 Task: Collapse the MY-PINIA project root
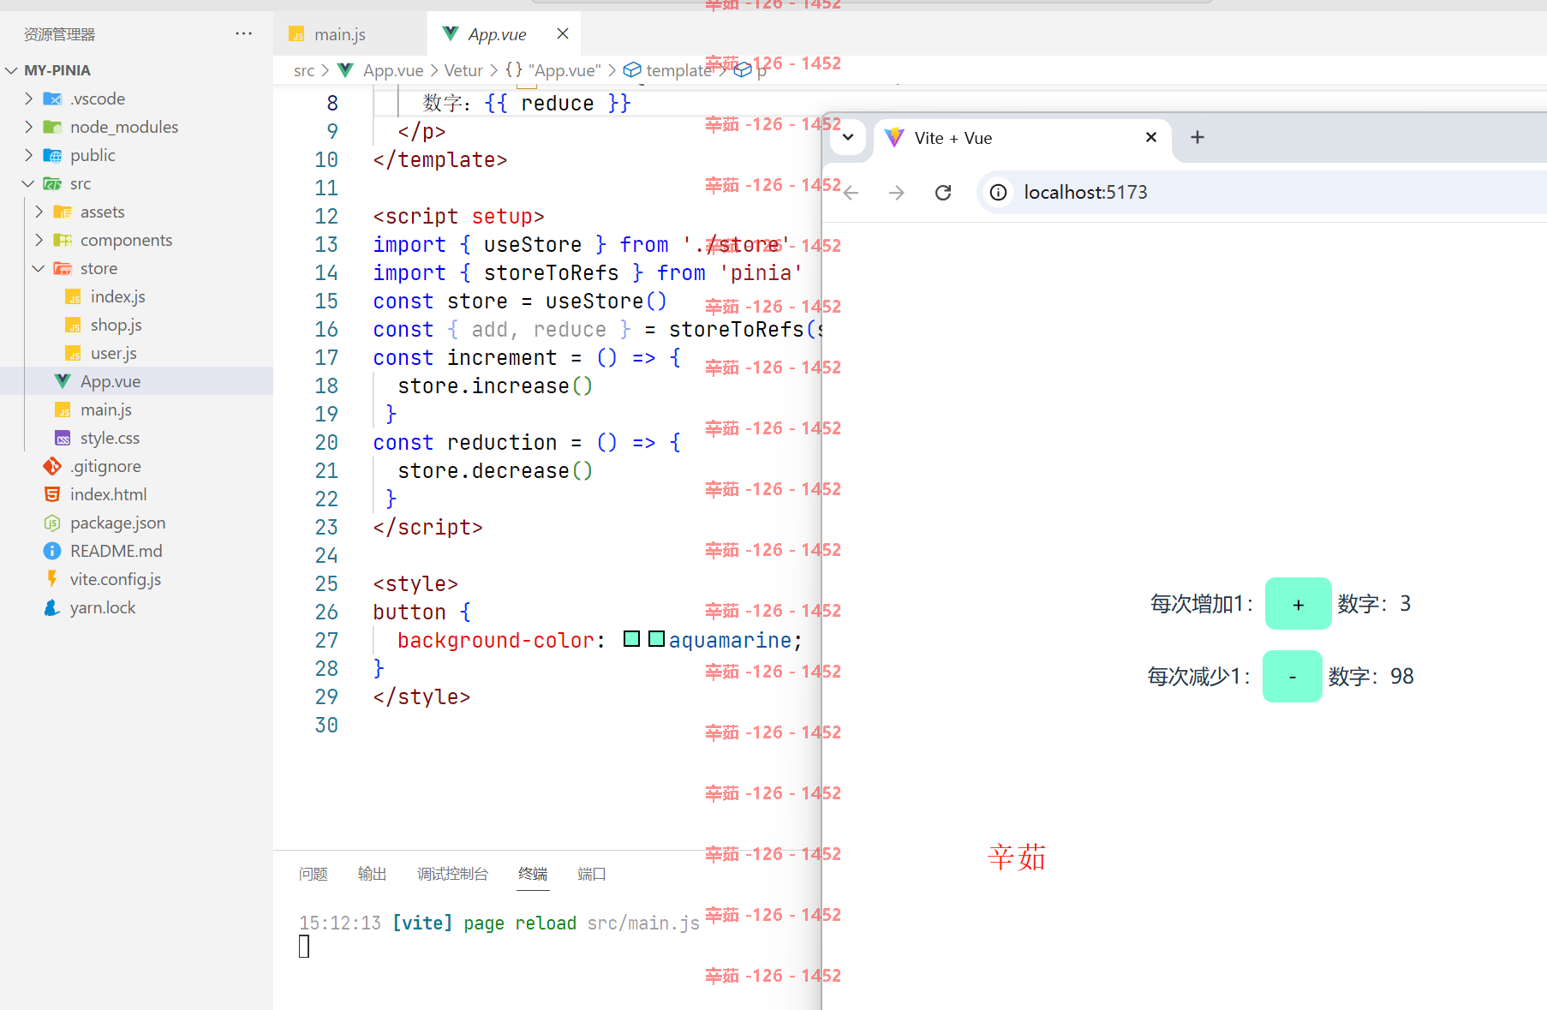click(11, 70)
